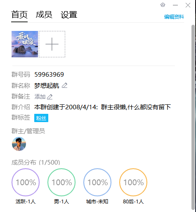This screenshot has height=212, width=196.
Task: Click the group level icon in title bar
Action: pyautogui.click(x=163, y=5)
